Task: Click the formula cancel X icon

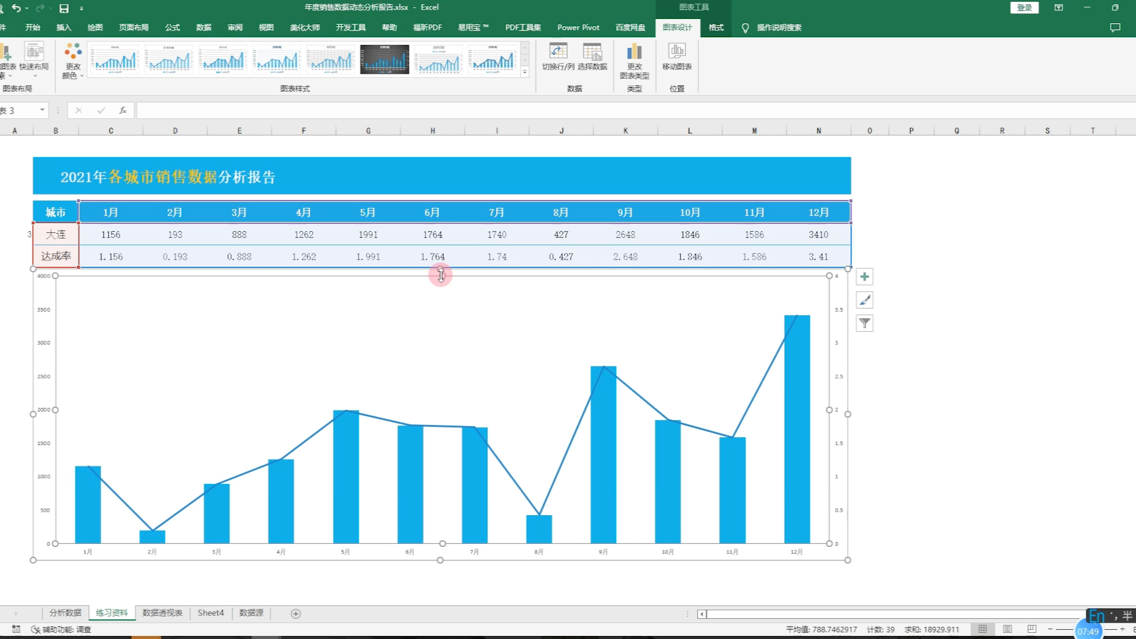Action: pos(79,110)
